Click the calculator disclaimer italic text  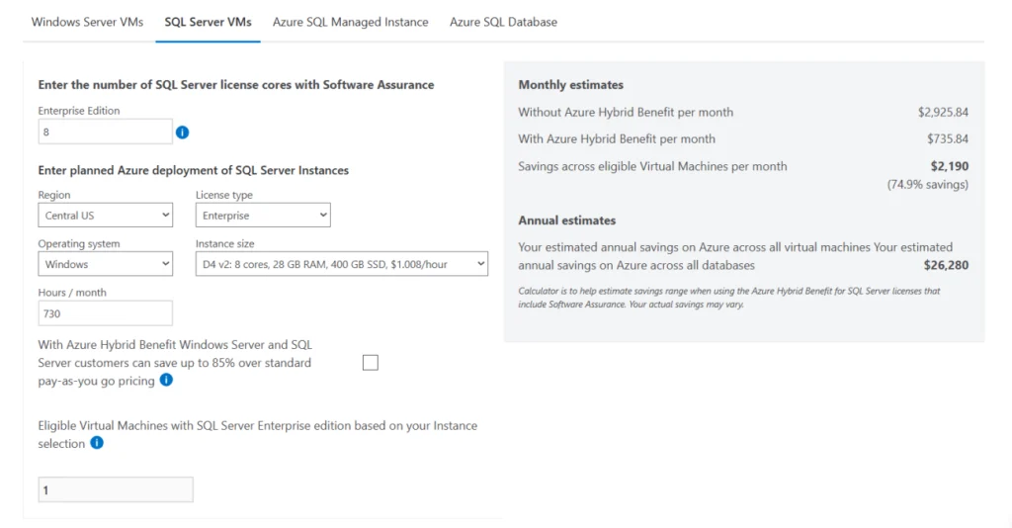tap(729, 298)
